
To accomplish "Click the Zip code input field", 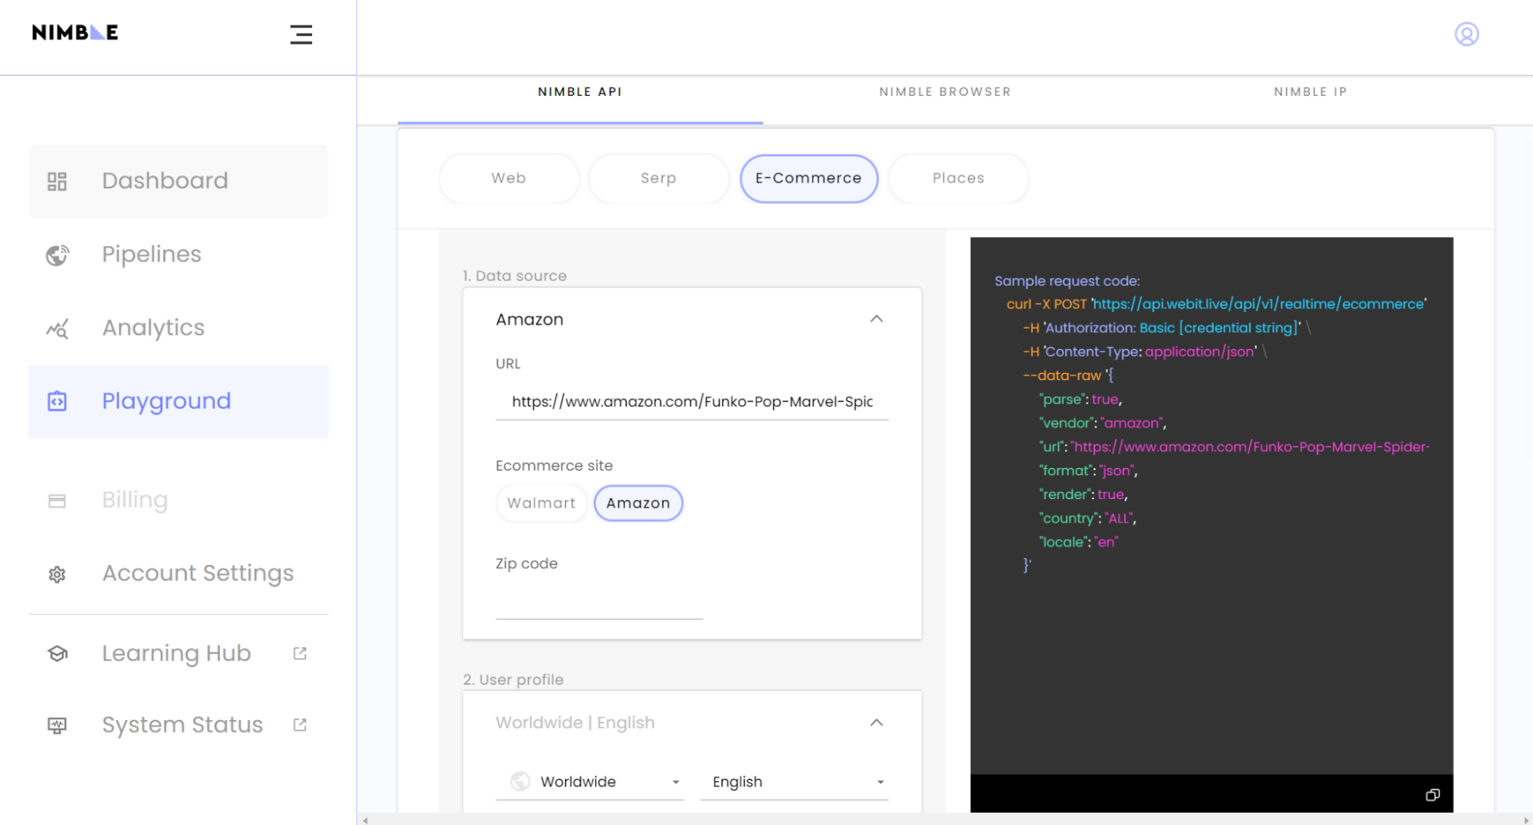I will (599, 600).
